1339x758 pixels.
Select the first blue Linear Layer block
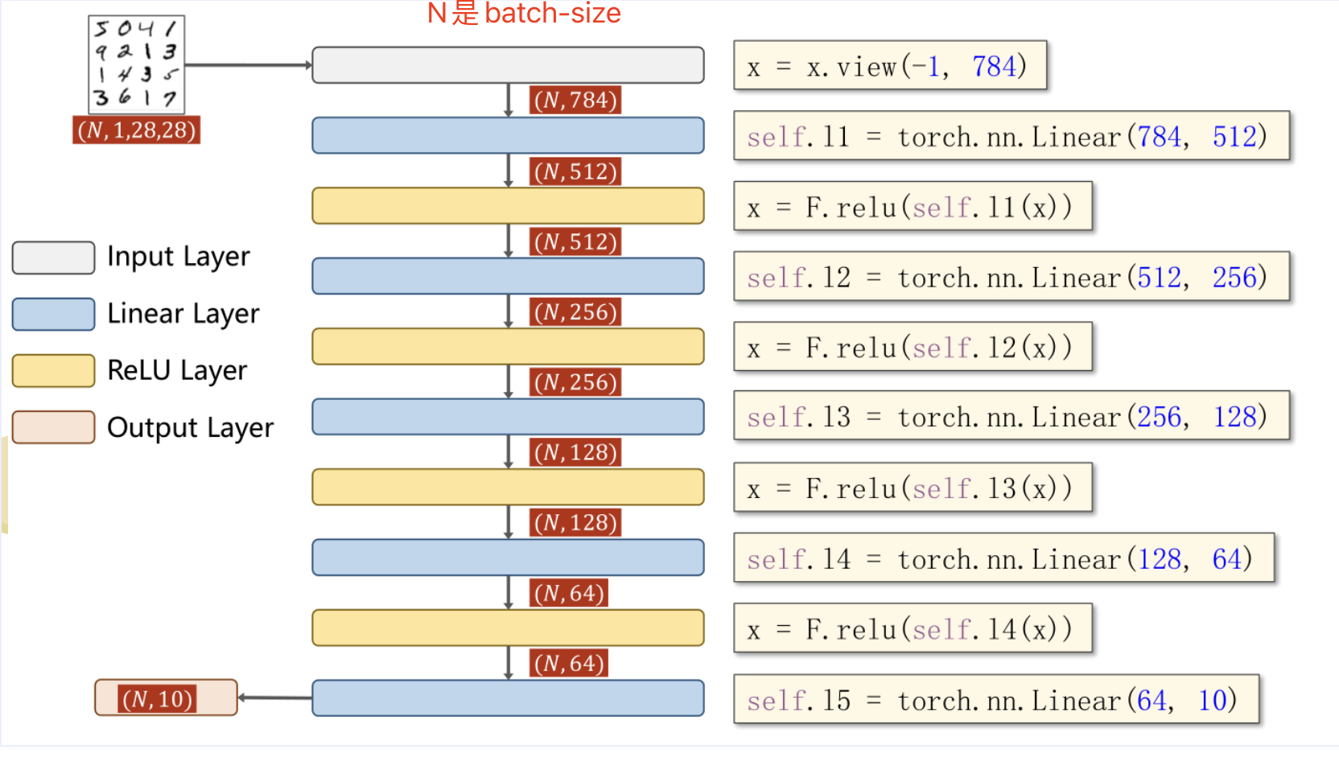click(507, 135)
